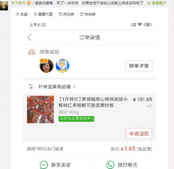Collapse the image with 收起
This screenshot has height=169, width=174.
pyautogui.click(x=22, y=14)
